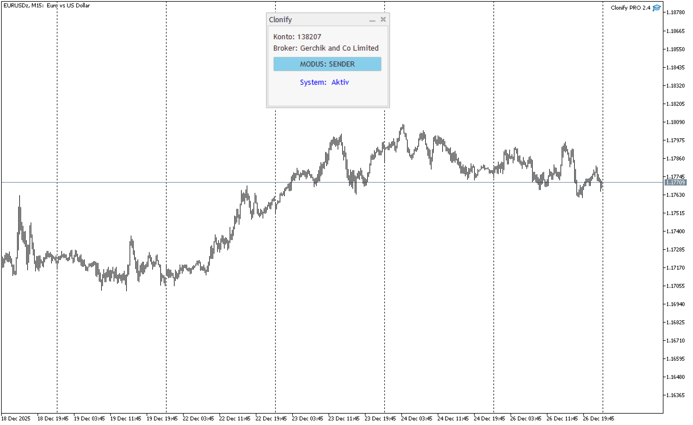The height and width of the screenshot is (425, 693).
Task: Minimize the Clonify panel
Action: (x=372, y=20)
